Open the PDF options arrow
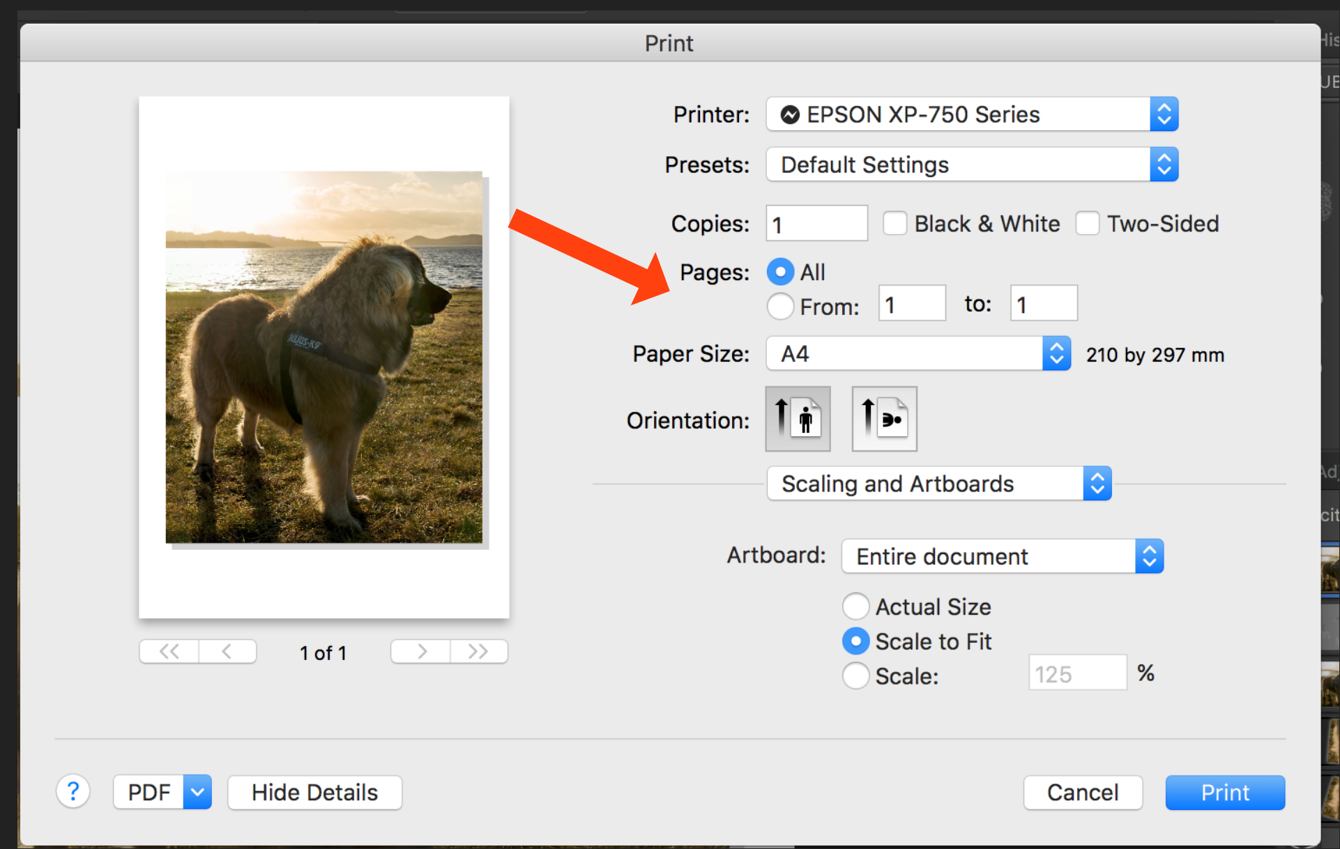The width and height of the screenshot is (1340, 849). 197,793
